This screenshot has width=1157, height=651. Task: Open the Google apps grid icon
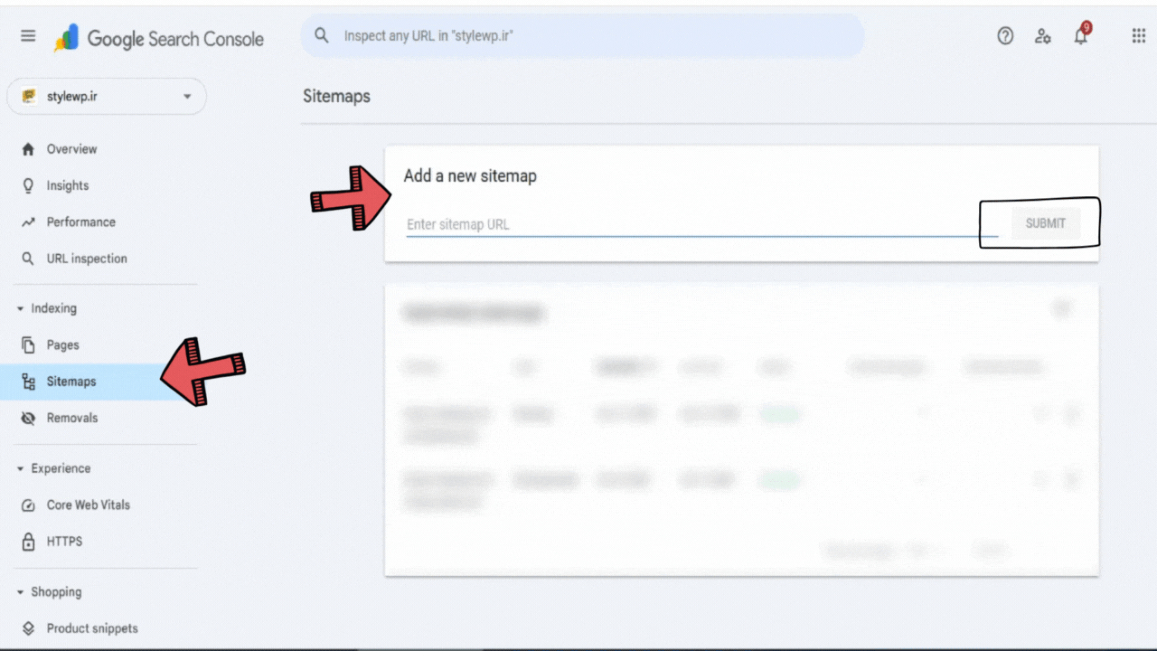tap(1137, 35)
